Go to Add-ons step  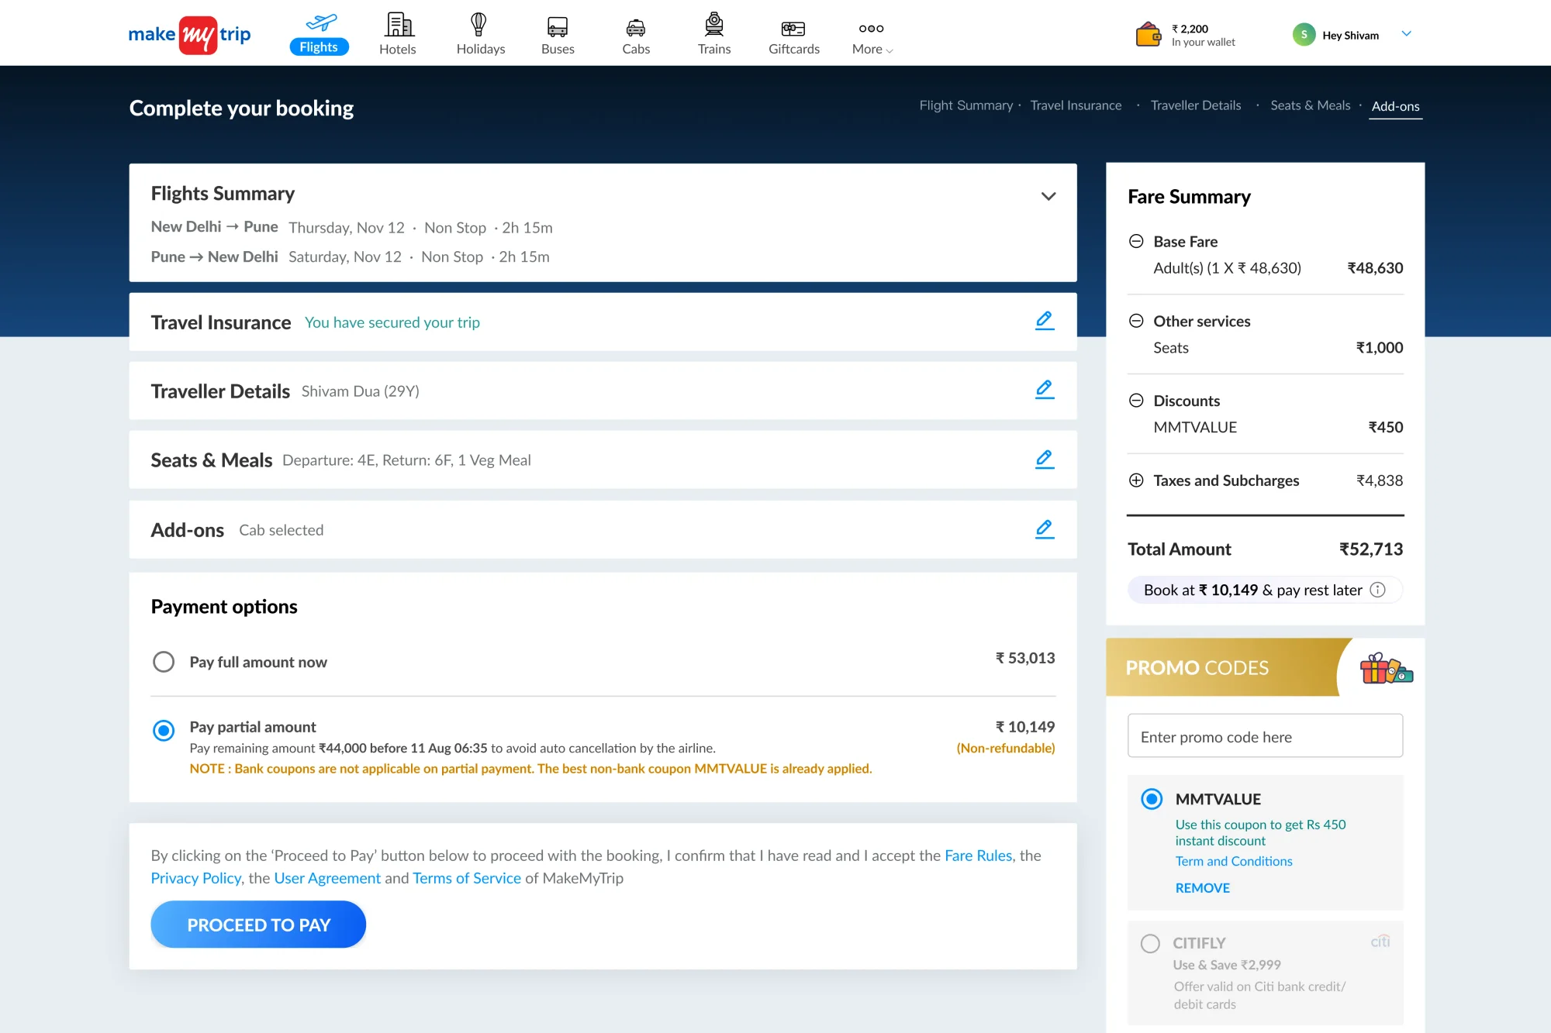coord(1395,106)
